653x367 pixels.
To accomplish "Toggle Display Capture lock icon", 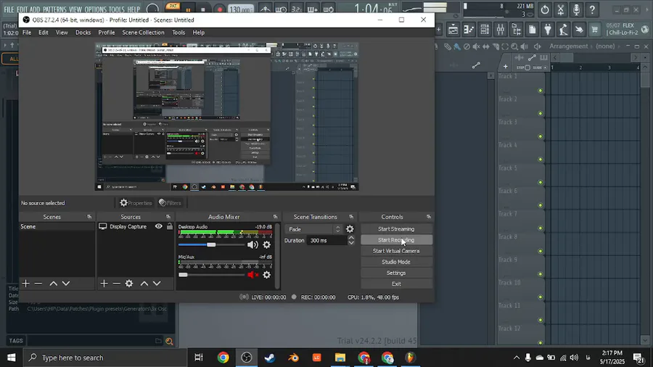I will (170, 226).
